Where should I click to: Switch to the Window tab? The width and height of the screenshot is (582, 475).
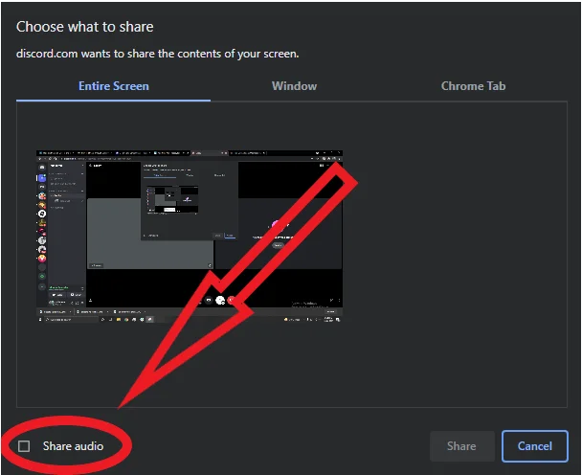click(x=294, y=86)
